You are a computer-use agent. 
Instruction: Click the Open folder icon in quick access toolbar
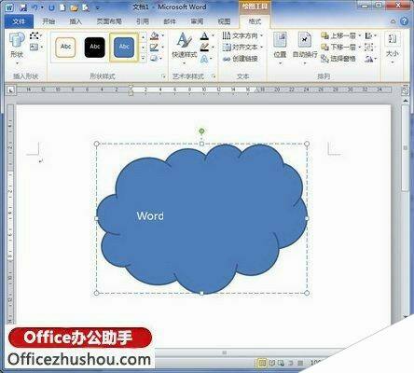click(74, 7)
